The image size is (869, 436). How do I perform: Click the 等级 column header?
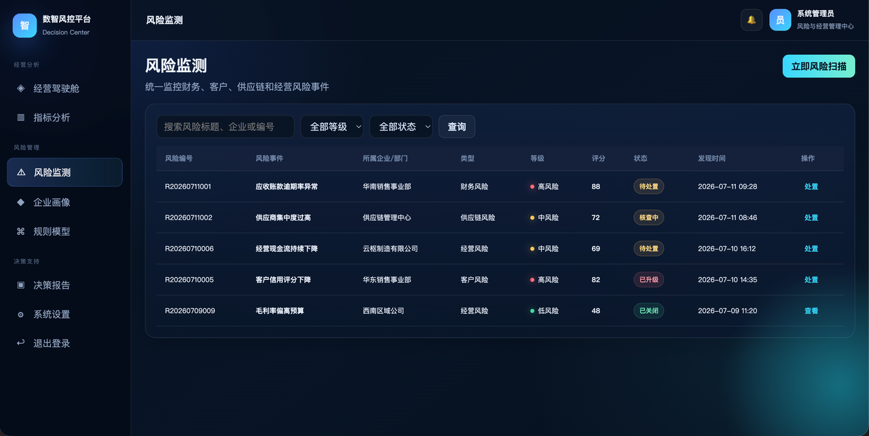tap(537, 158)
